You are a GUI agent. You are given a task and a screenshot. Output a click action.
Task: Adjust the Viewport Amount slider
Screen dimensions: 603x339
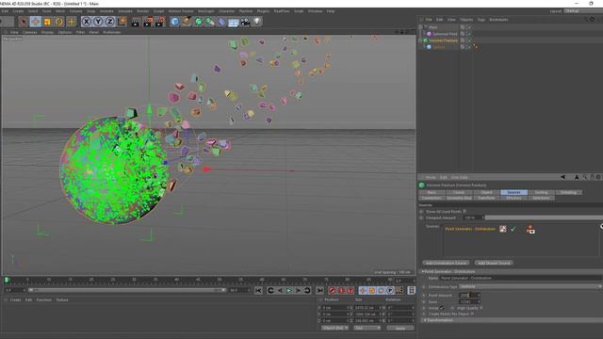[543, 218]
